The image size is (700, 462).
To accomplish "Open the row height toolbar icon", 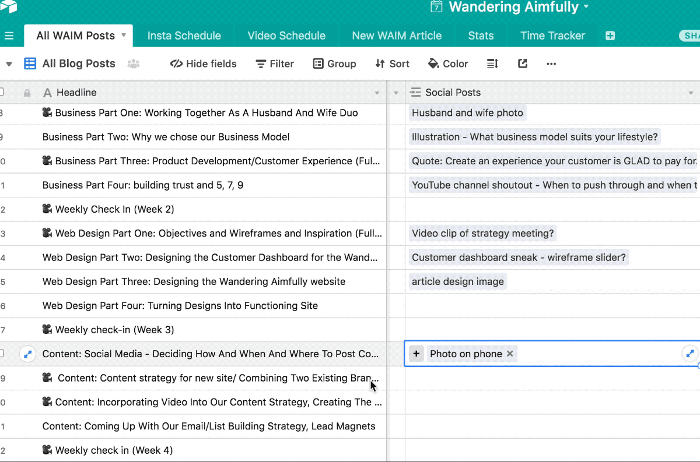I will pos(492,64).
